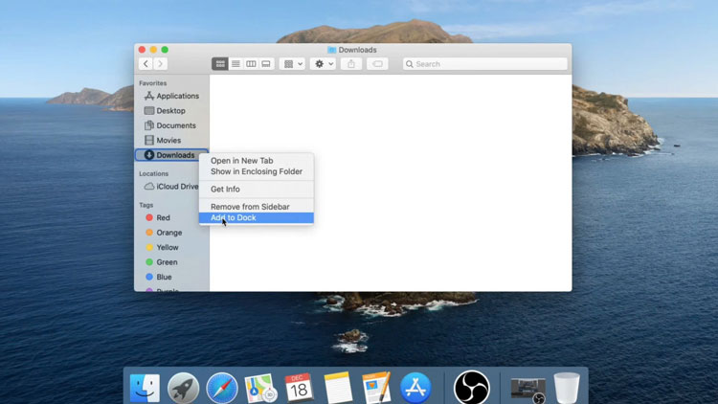Open the minimized window thumbnail in Dock

527,391
